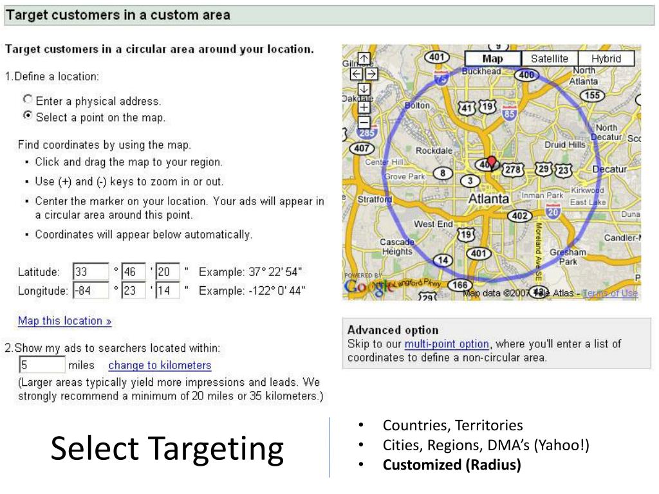Click the Interstate 285 shield
This screenshot has height=494, width=659.
[367, 133]
